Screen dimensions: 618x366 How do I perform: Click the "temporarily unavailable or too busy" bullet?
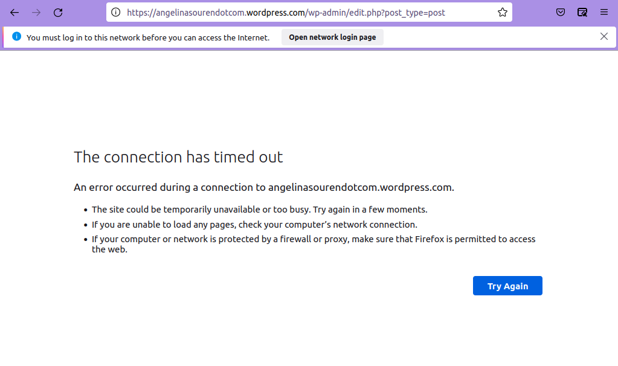[x=259, y=210]
